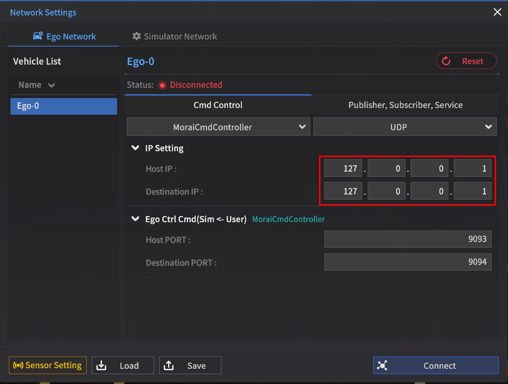Open the UDP protocol dropdown
Image resolution: width=508 pixels, height=384 pixels.
coord(405,127)
